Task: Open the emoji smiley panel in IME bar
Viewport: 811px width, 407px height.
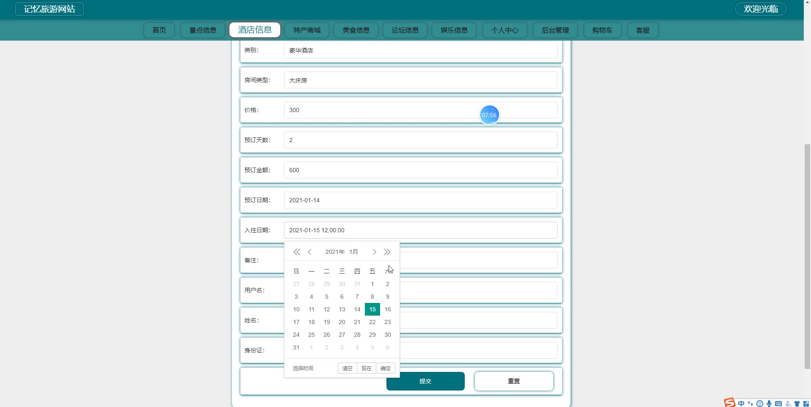Action: coord(760,404)
